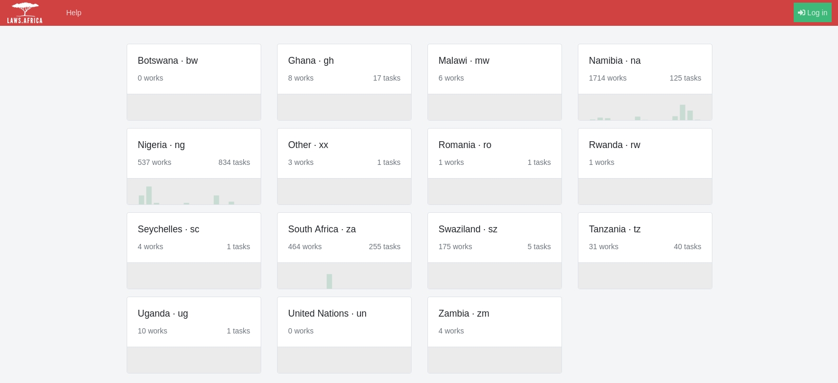The width and height of the screenshot is (838, 383).
Task: Click South Africa's activity chart bar
Action: point(329,281)
